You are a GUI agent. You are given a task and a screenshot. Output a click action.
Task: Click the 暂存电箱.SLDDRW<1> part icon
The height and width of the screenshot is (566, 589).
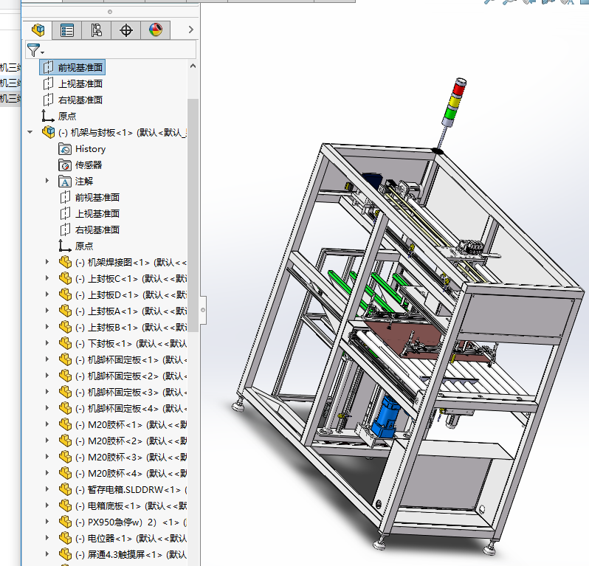point(66,489)
